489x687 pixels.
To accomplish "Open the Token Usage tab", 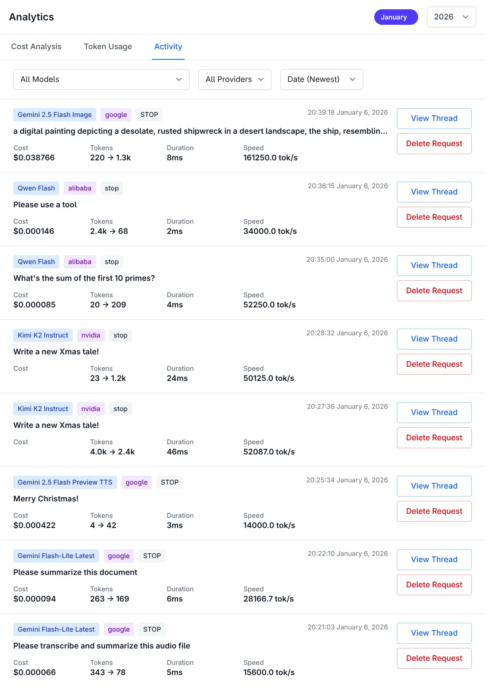I will click(108, 47).
